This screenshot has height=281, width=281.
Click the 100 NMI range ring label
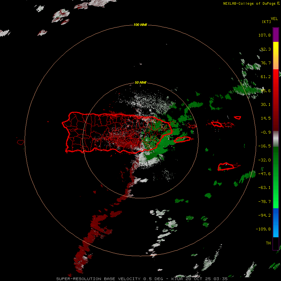pos(140,25)
